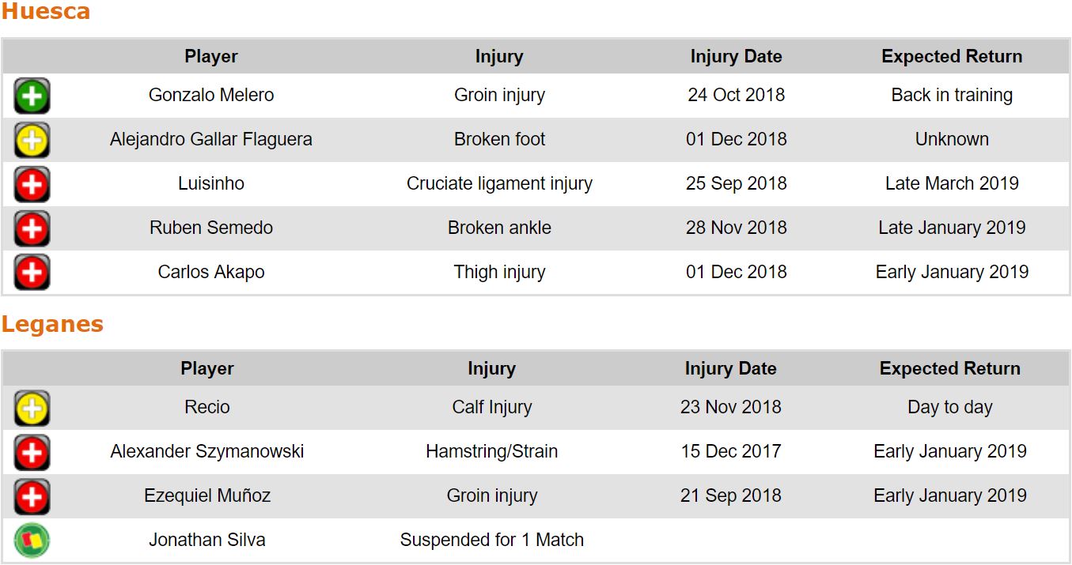Click Day to day return for Recio
This screenshot has height=565, width=1072.
click(949, 407)
